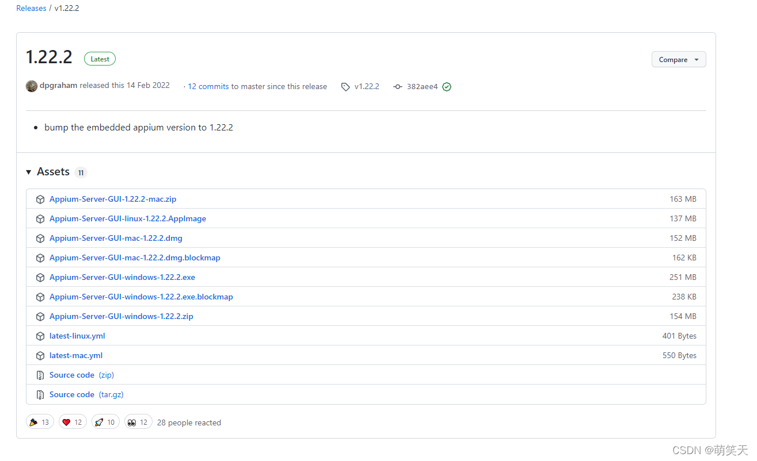Click the package icon beside Appium-Server-GUI-windows-1.22.2.zip
757x461 pixels.
40,317
